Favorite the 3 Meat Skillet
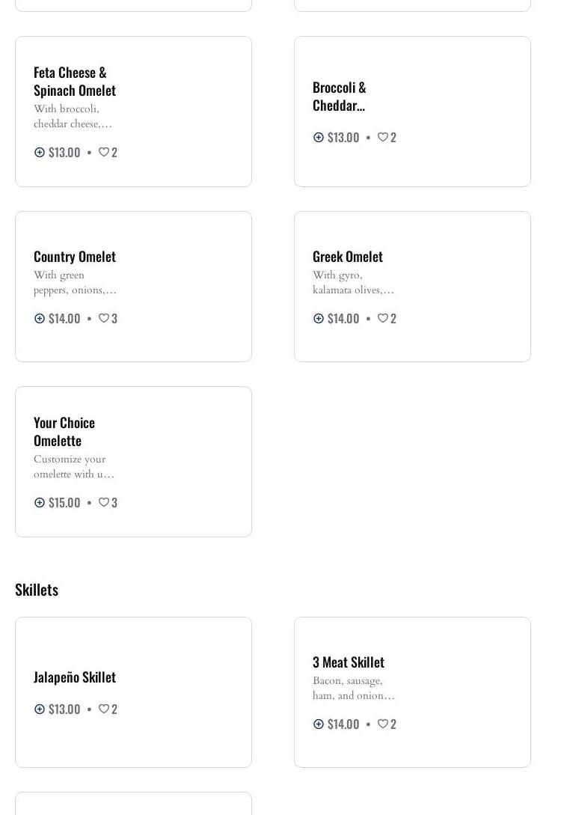This screenshot has height=815, width=561. tap(383, 724)
